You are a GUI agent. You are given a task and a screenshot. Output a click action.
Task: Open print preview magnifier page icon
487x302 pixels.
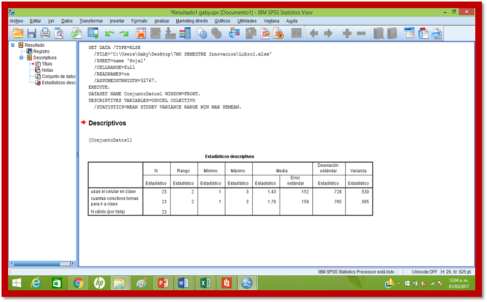[x=59, y=33]
